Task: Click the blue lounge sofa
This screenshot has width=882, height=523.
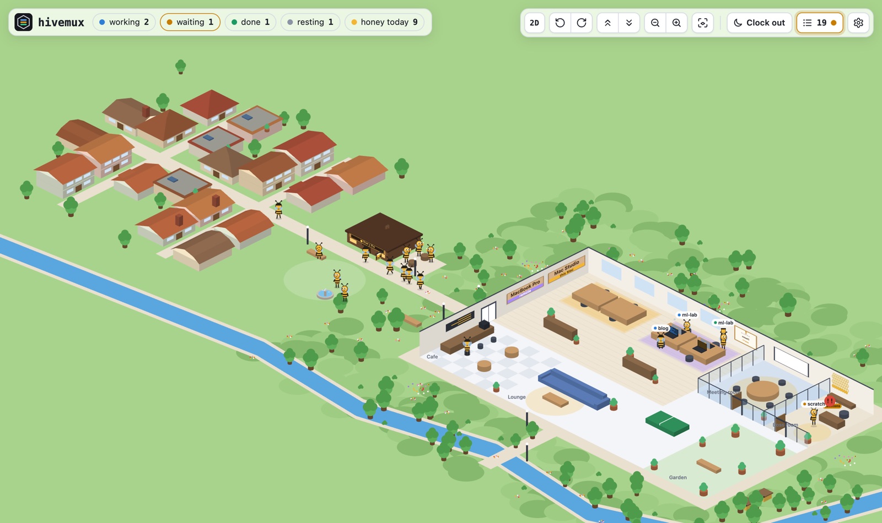Action: [573, 388]
